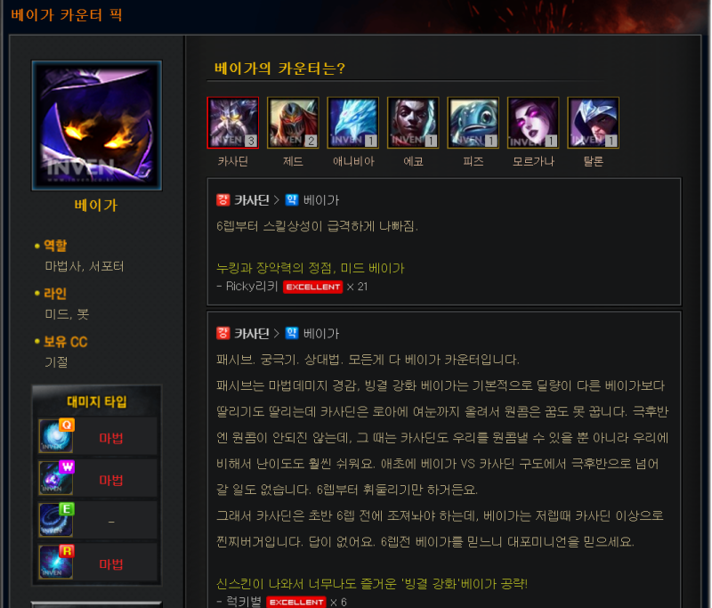Click the 카사딘 name label under its icon
The width and height of the screenshot is (712, 608).
pyautogui.click(x=233, y=161)
